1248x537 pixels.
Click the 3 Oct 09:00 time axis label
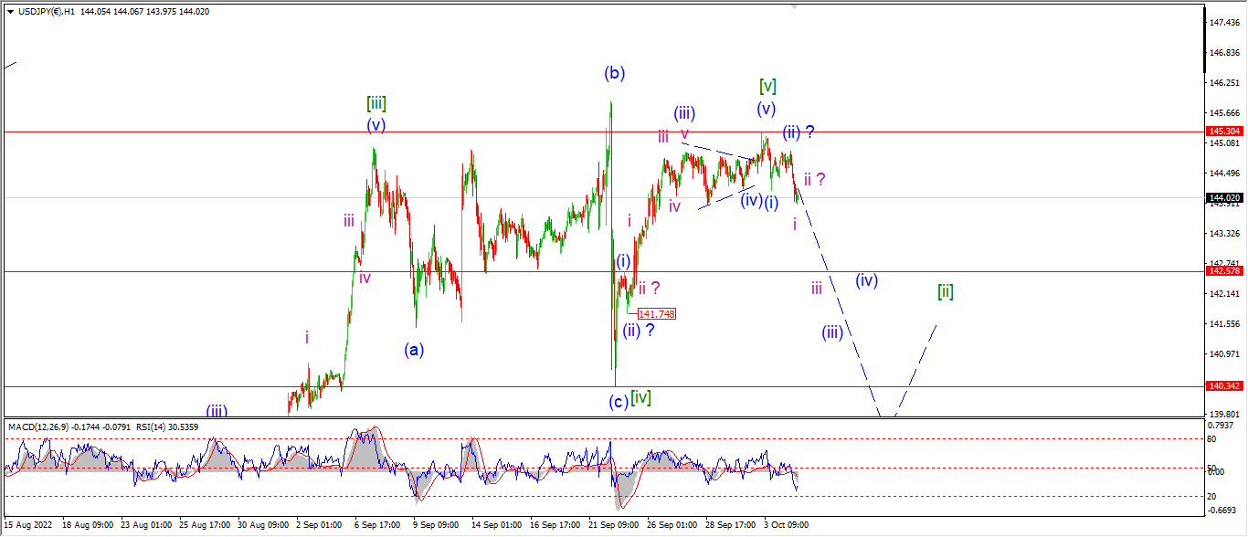point(787,525)
